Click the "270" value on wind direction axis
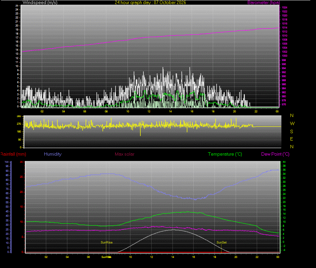This screenshot has height=268, width=316. pos(19,124)
